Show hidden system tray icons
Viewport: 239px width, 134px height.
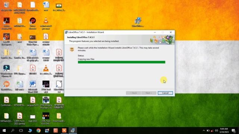pos(204,131)
